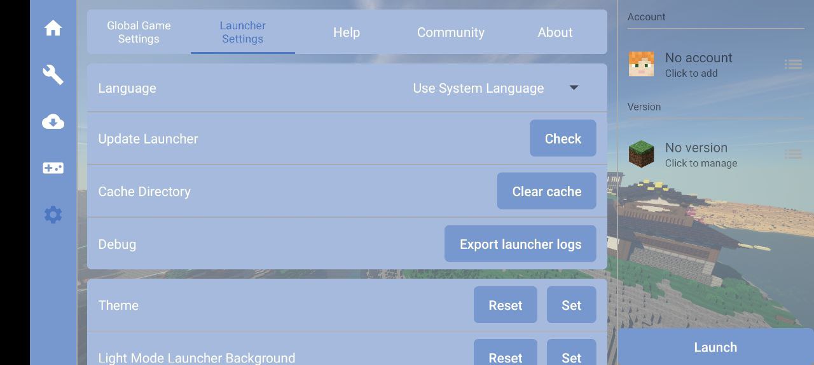Click Use System Language selection
This screenshot has width=814, height=365.
pyautogui.click(x=478, y=88)
